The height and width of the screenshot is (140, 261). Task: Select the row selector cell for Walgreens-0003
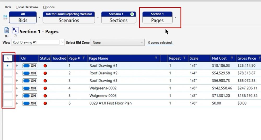8,96
